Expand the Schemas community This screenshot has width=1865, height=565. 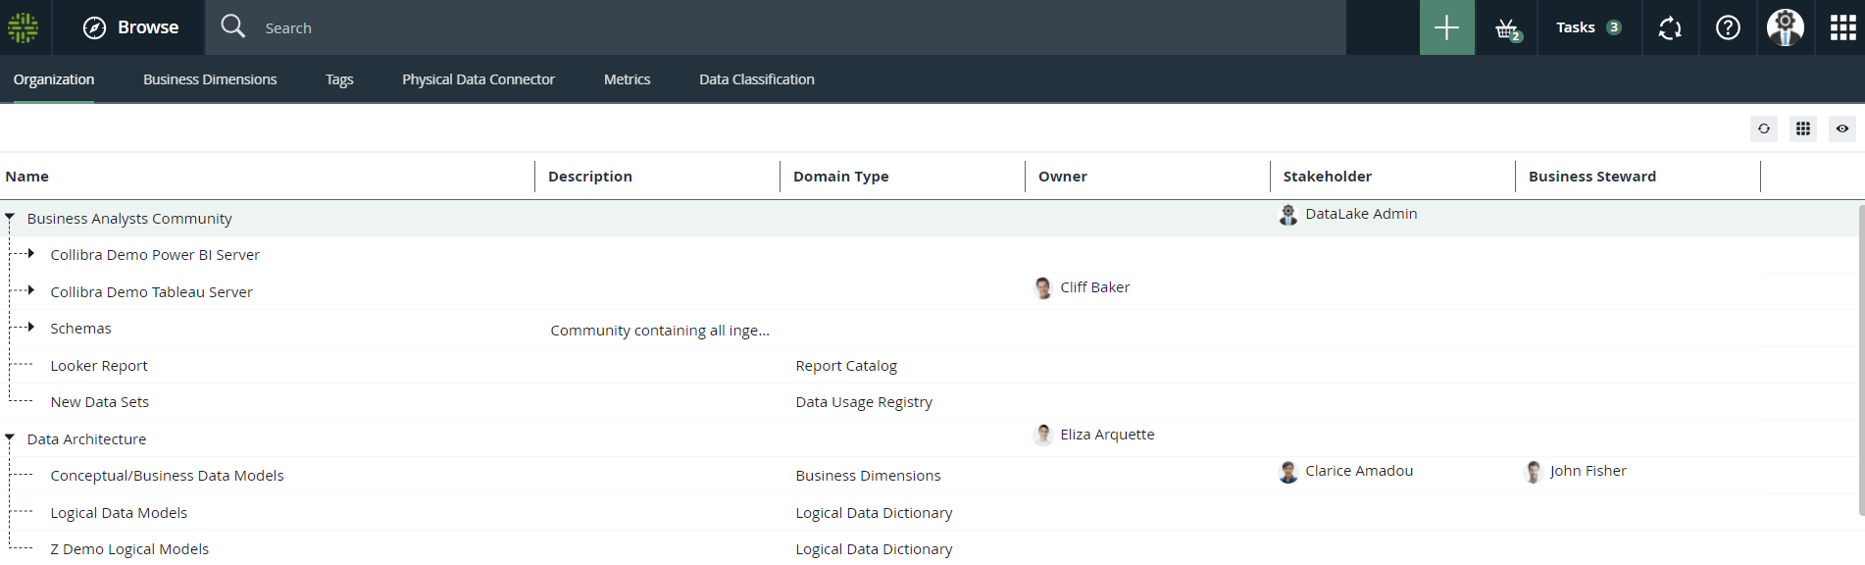[31, 328]
